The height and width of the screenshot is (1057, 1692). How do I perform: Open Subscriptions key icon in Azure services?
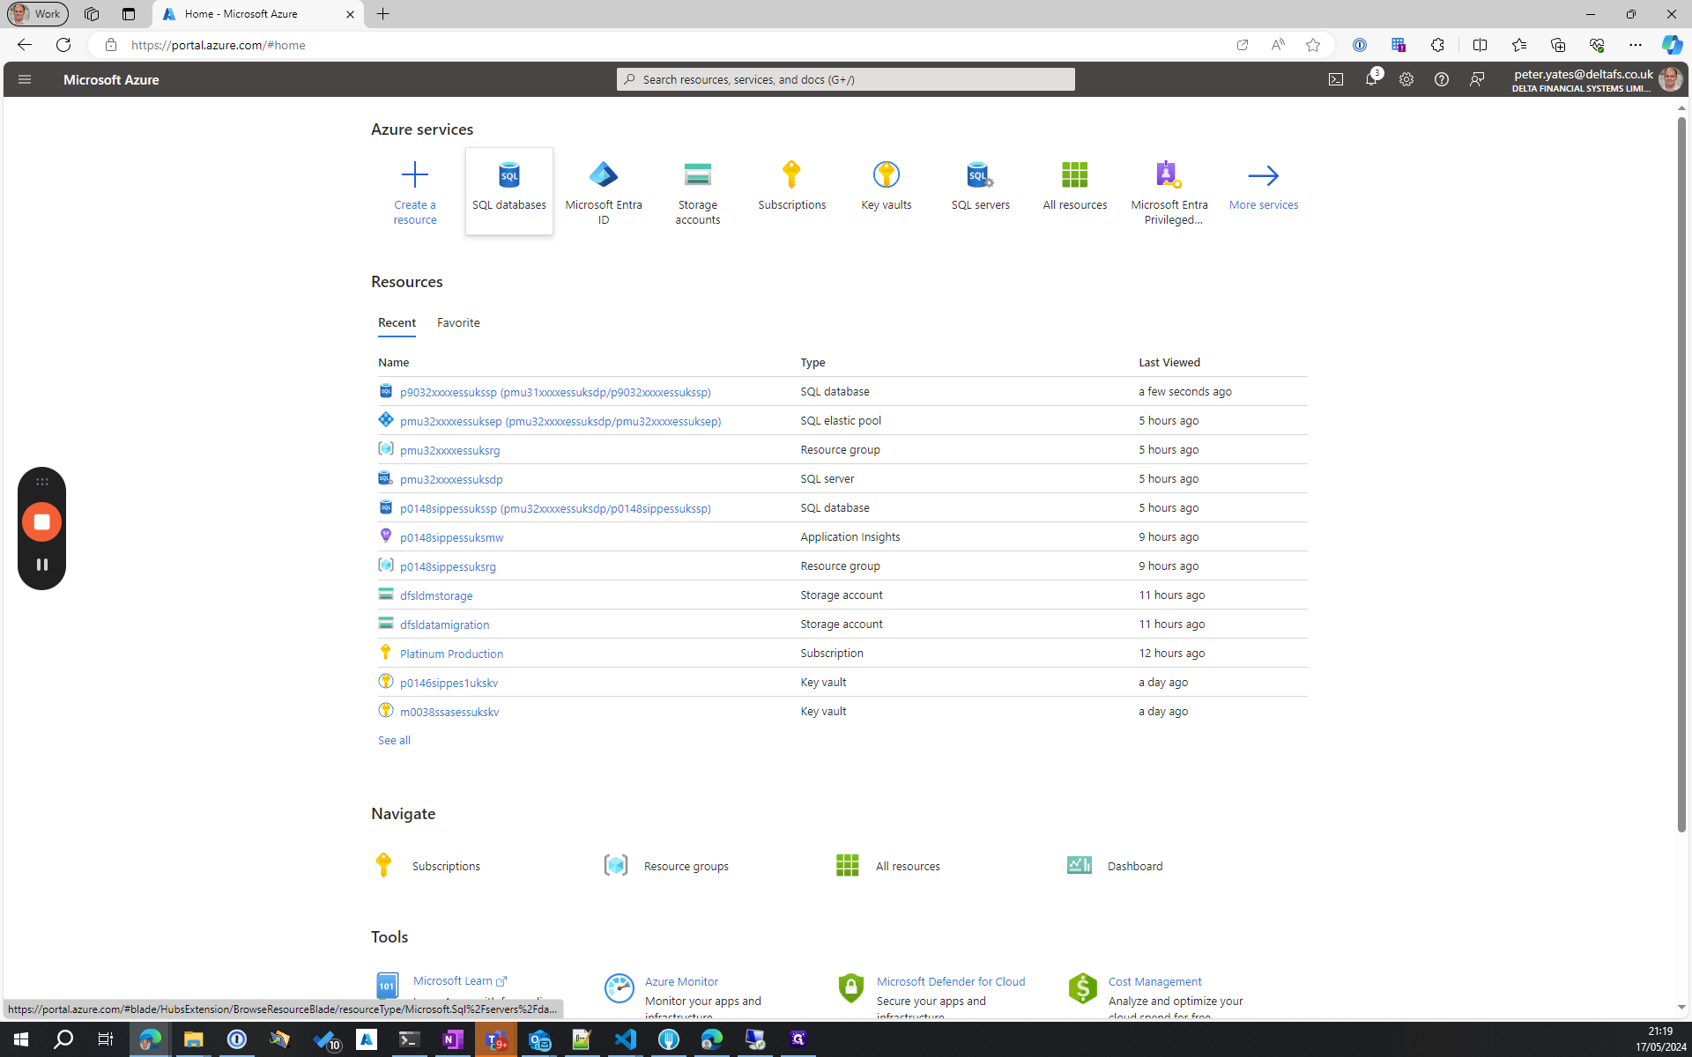coord(791,174)
